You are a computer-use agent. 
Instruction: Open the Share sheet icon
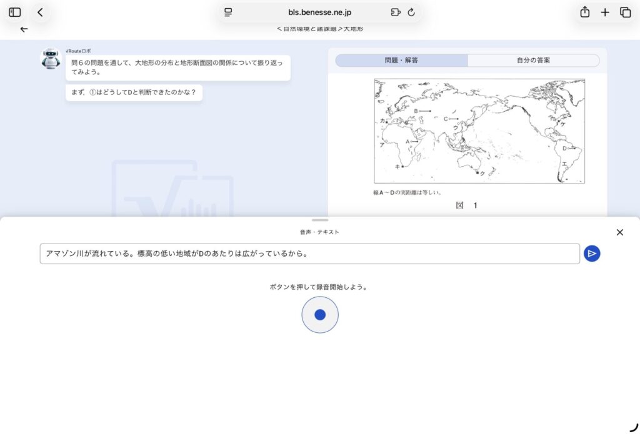[x=584, y=12]
